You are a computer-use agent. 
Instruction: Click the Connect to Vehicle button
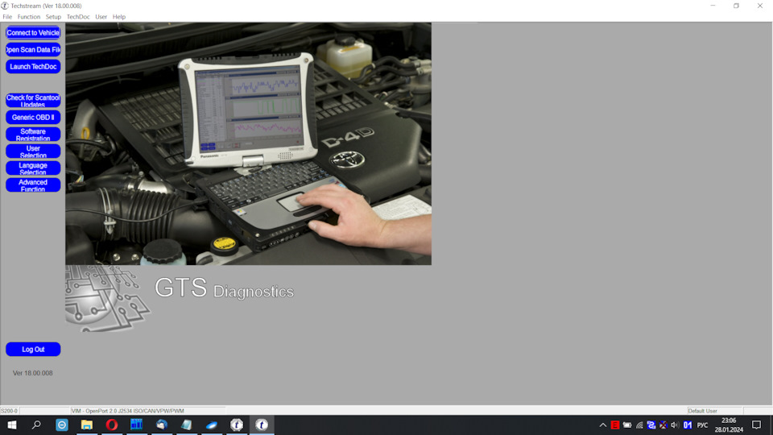(x=33, y=32)
